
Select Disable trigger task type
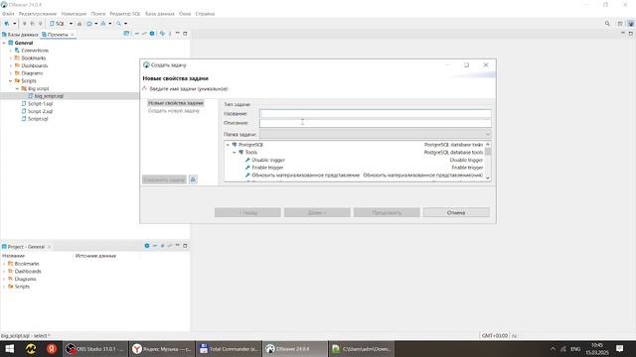[x=268, y=160]
